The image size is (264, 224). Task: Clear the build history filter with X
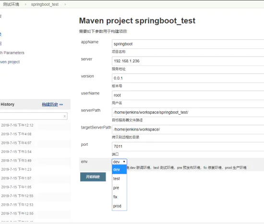pos(65,116)
